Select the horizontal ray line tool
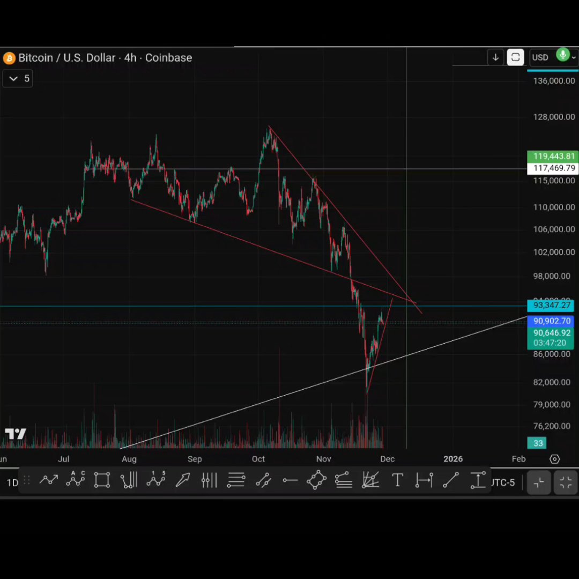 290,480
